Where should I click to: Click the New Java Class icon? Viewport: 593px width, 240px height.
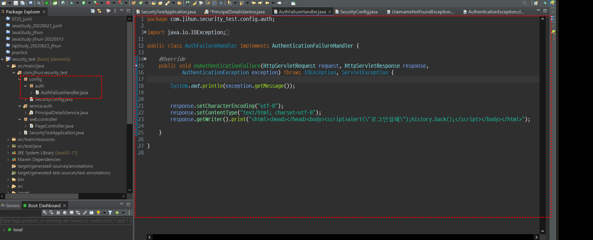click(x=141, y=3)
